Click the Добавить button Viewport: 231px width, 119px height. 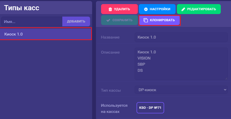coord(76,21)
